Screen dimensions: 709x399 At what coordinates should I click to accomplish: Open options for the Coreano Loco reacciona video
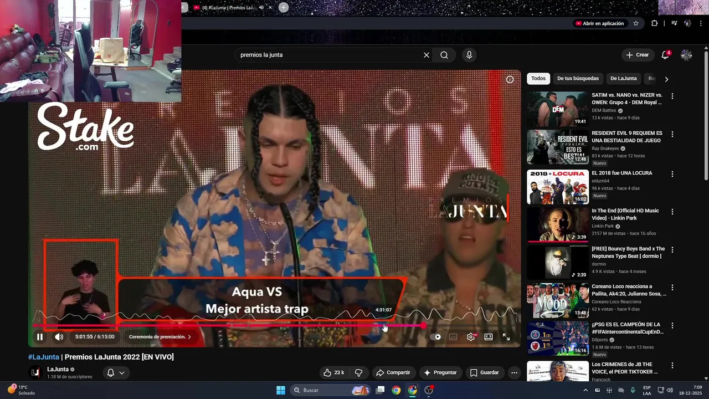[672, 288]
